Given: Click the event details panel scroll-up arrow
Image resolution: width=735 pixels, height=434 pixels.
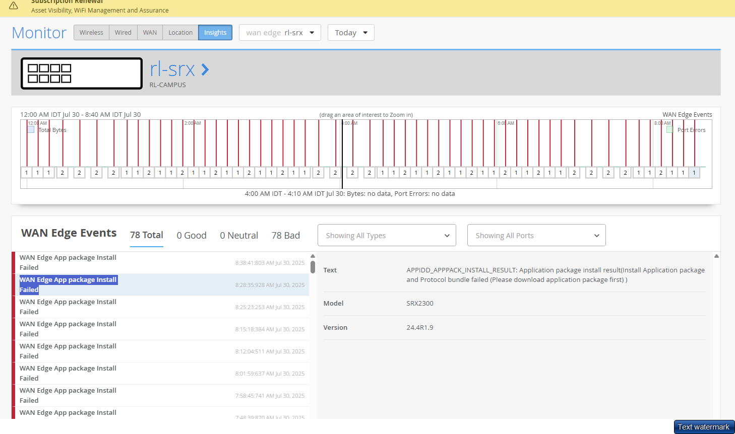Looking at the screenshot, I should (716, 256).
